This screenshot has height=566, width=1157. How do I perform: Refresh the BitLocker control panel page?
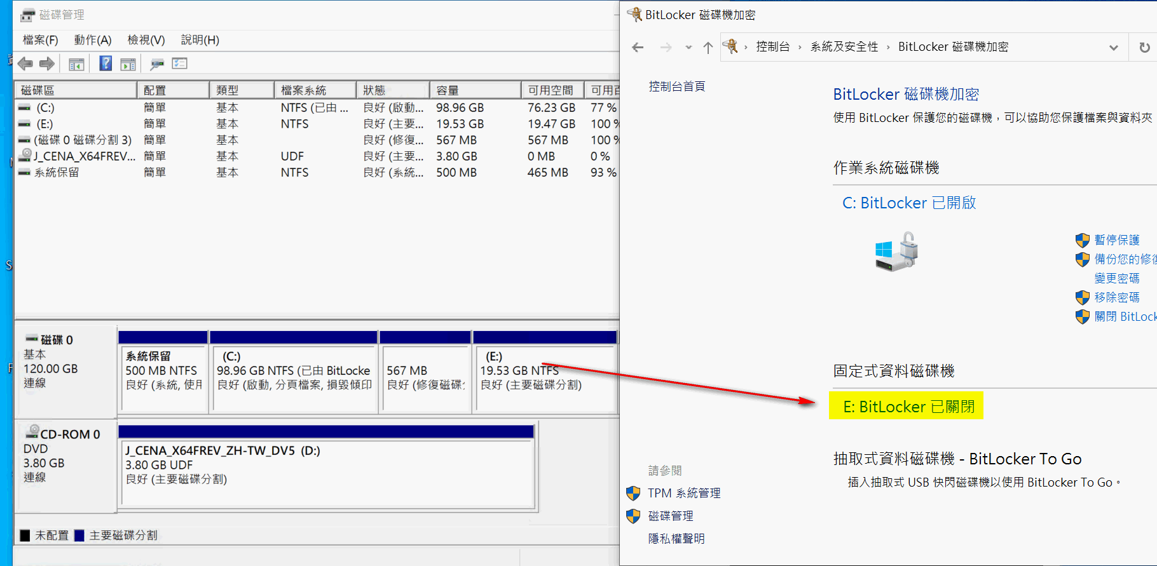pos(1144,47)
